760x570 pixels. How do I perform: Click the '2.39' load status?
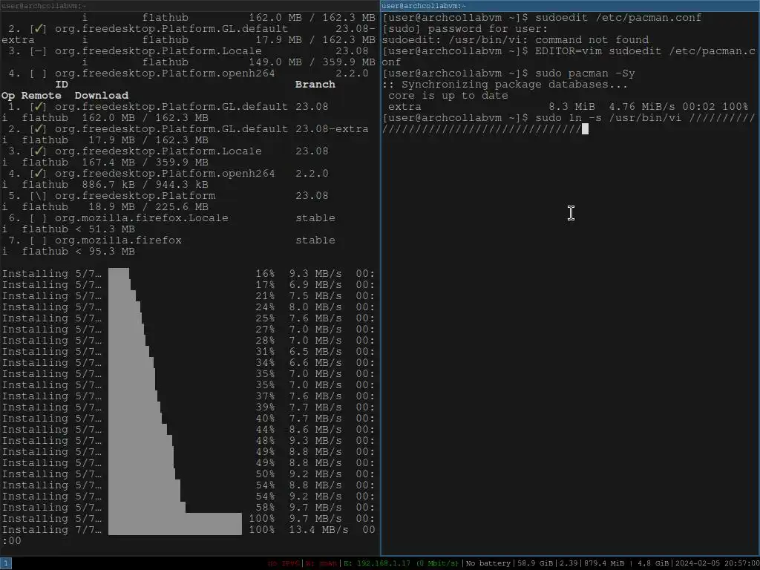569,564
